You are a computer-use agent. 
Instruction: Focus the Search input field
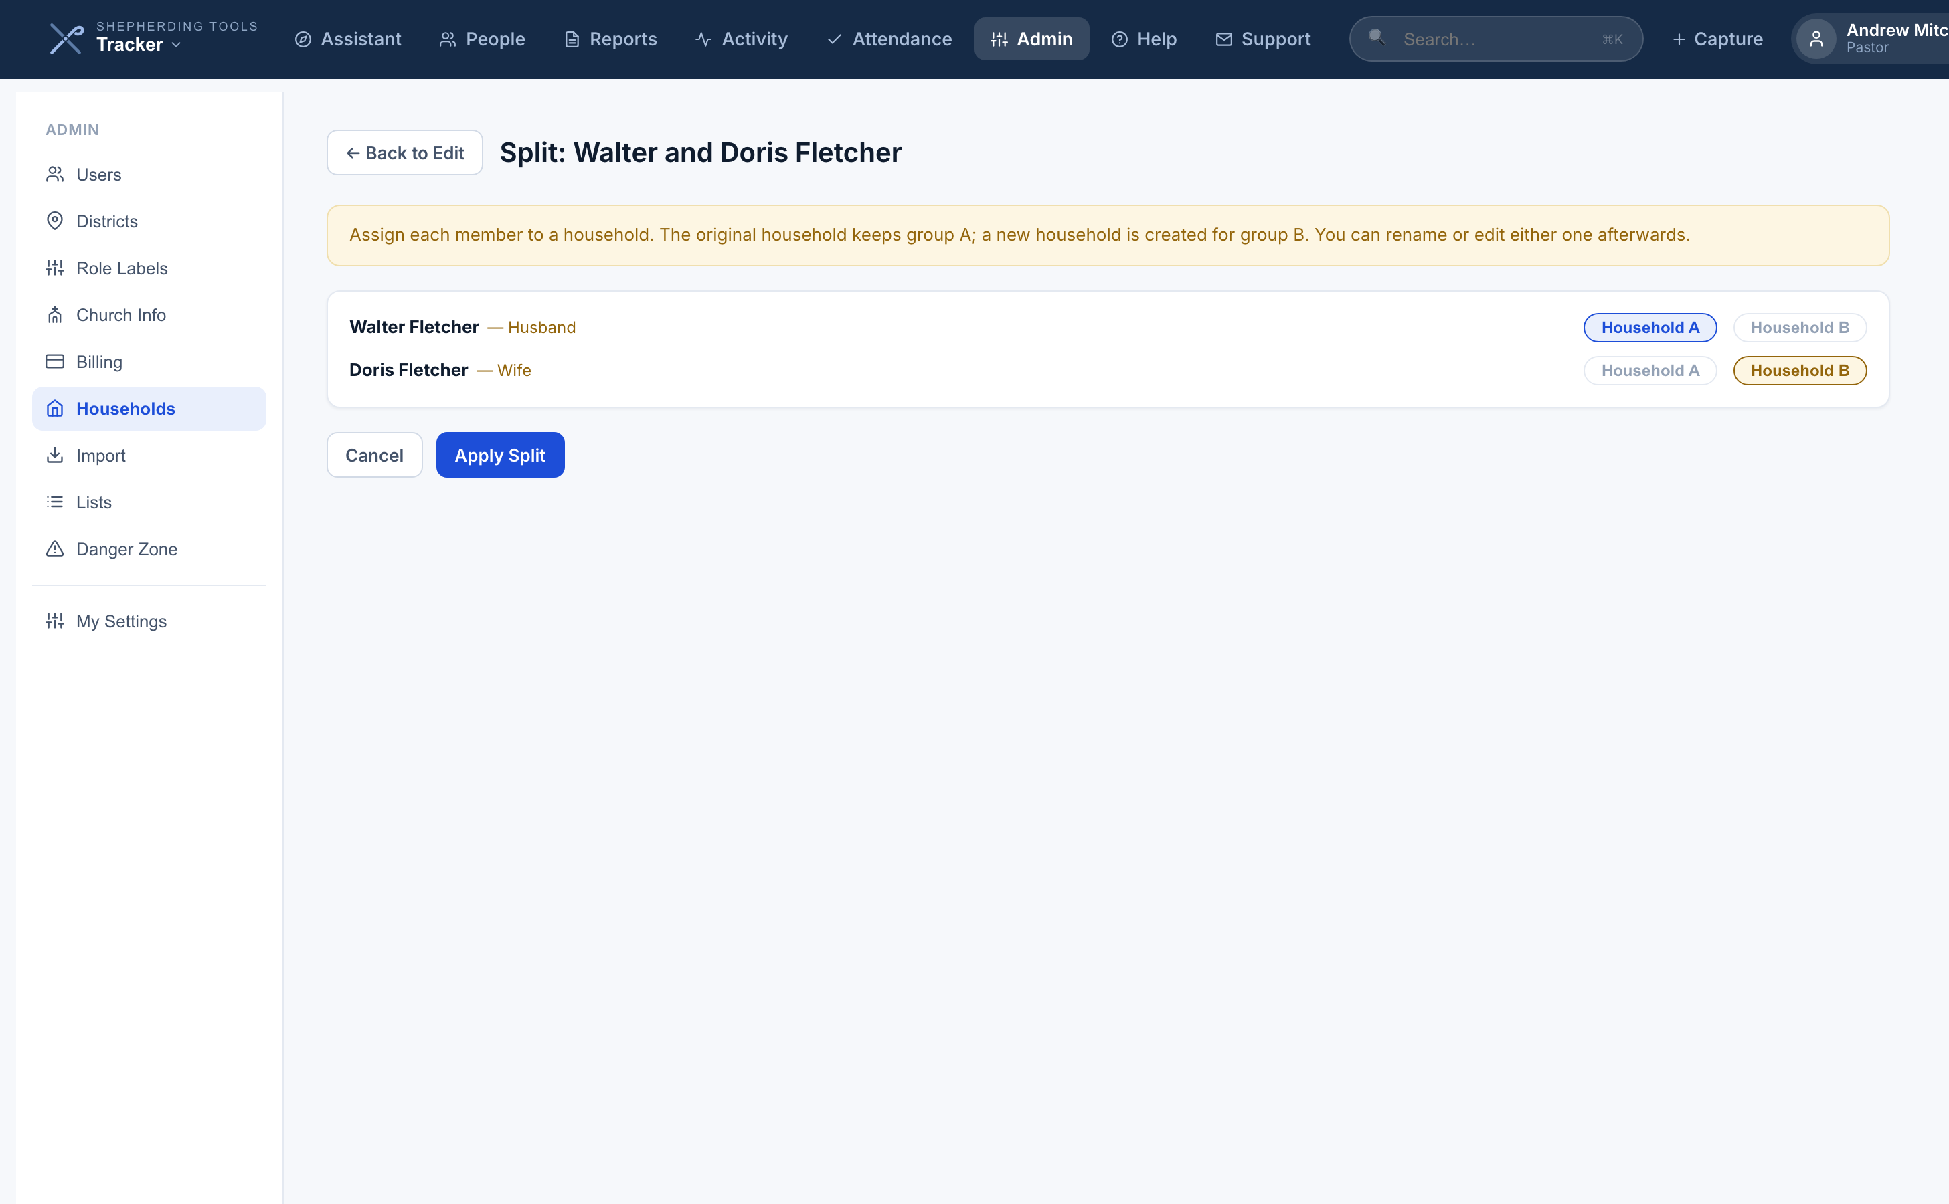tap(1496, 39)
